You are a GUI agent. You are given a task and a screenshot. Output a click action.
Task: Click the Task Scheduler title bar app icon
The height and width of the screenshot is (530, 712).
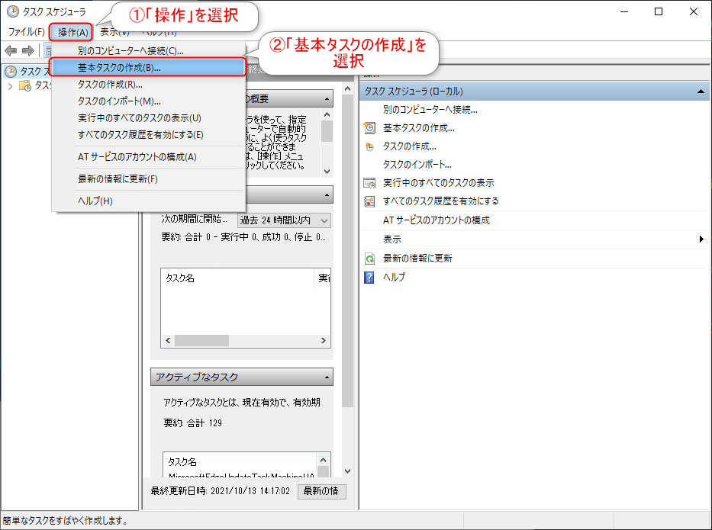coord(12,11)
